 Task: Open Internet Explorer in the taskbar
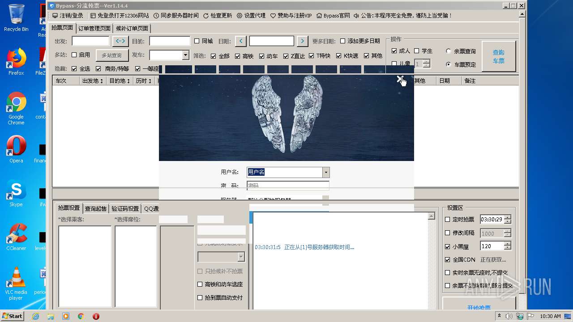[35, 316]
